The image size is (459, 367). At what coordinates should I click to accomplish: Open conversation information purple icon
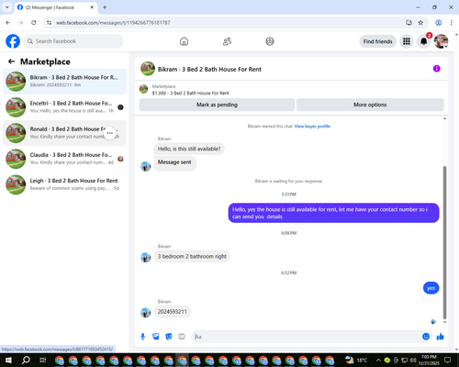click(437, 69)
